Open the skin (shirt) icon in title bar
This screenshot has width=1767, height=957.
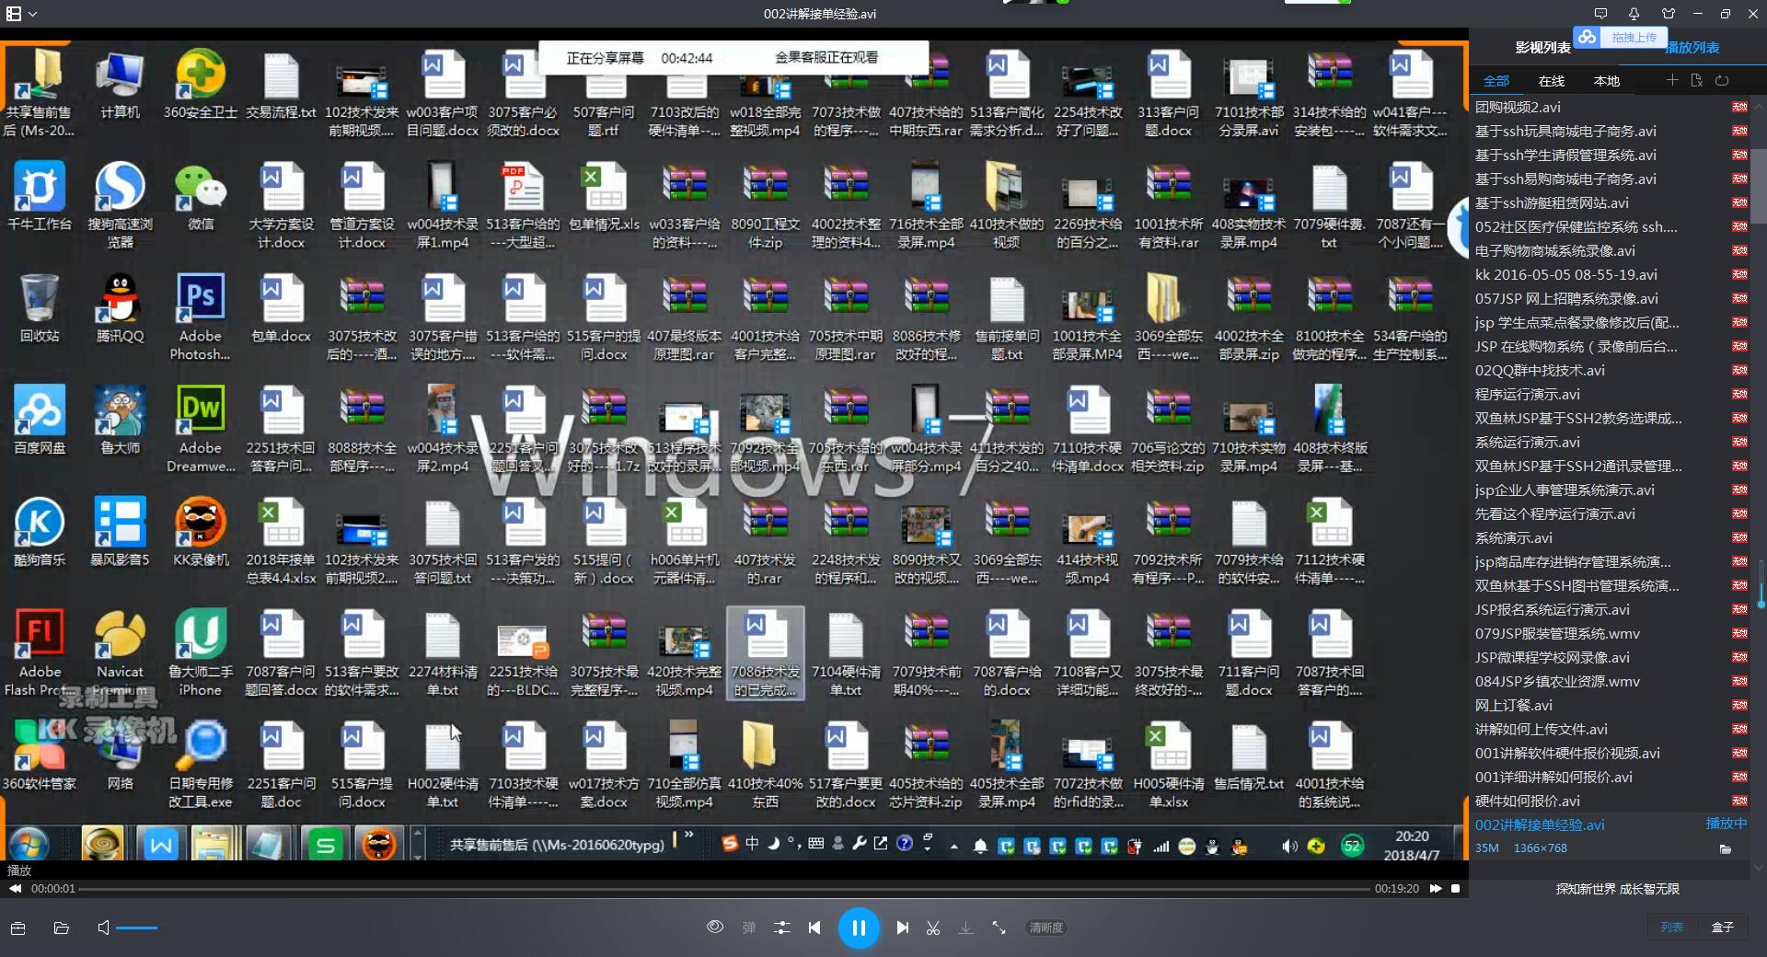tap(1668, 14)
